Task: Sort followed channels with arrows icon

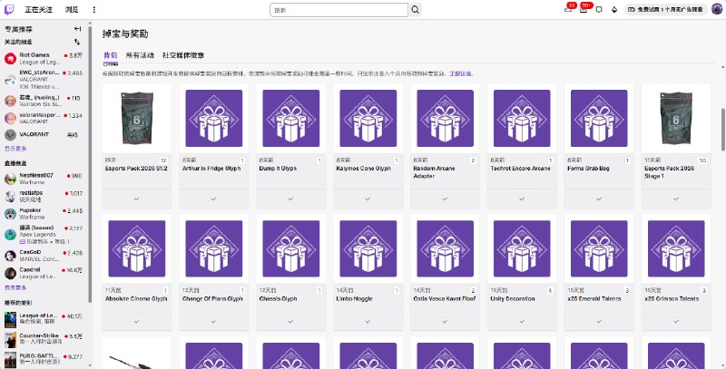Action: [77, 42]
